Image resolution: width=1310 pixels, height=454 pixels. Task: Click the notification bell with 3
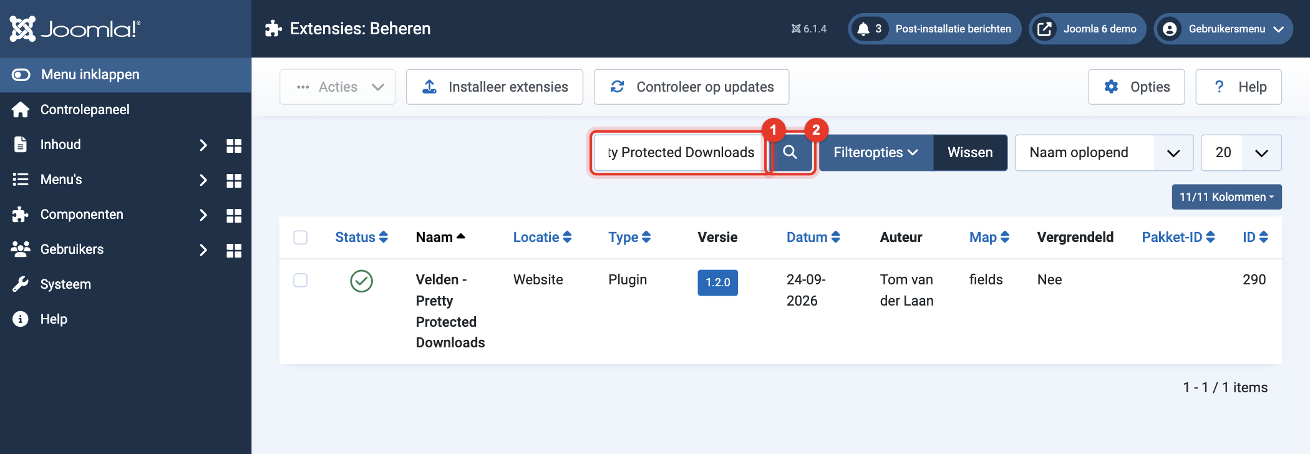click(x=870, y=29)
